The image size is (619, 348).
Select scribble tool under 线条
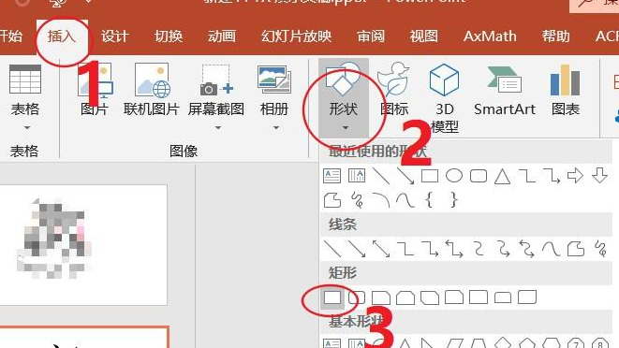point(600,249)
